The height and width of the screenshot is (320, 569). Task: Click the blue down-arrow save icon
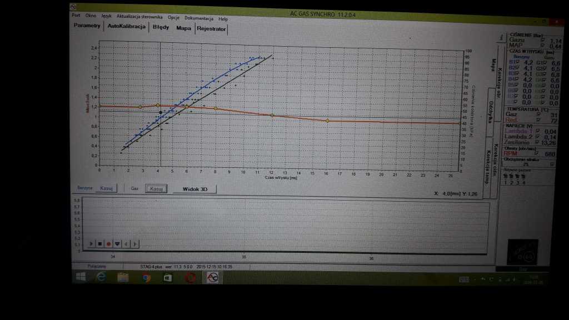click(x=117, y=243)
